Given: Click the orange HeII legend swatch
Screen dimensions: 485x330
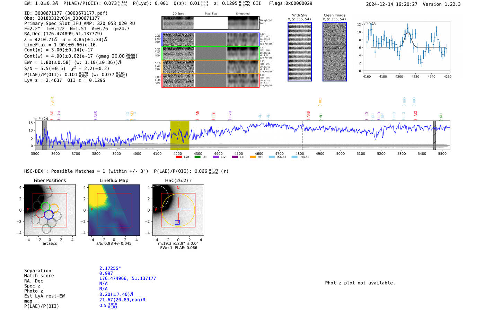Looking at the screenshot, I should (x=253, y=157).
